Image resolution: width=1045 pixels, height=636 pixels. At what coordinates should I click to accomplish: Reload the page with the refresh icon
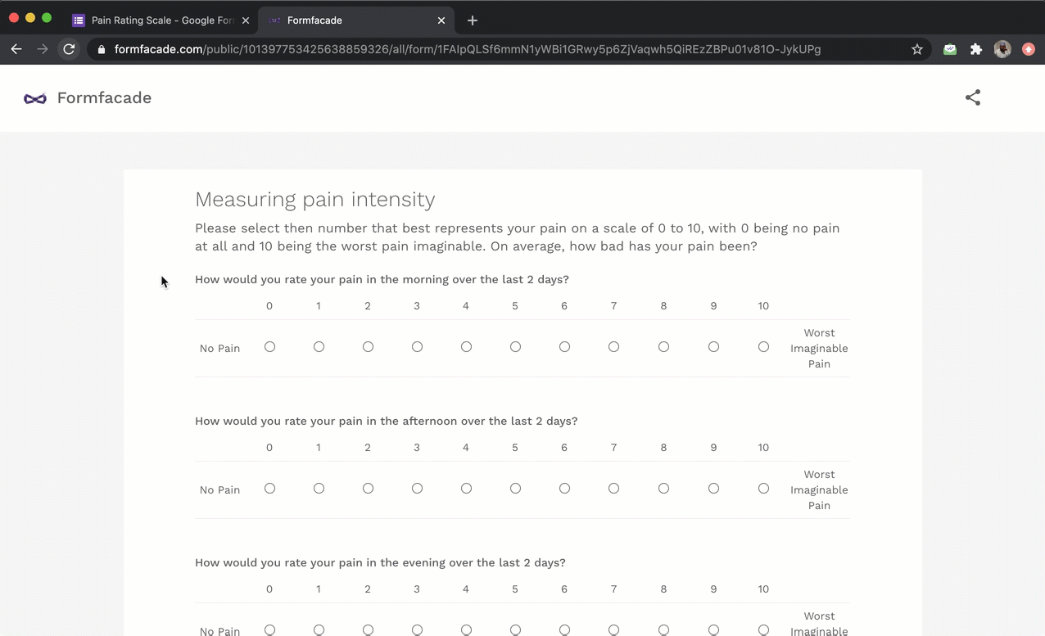70,49
